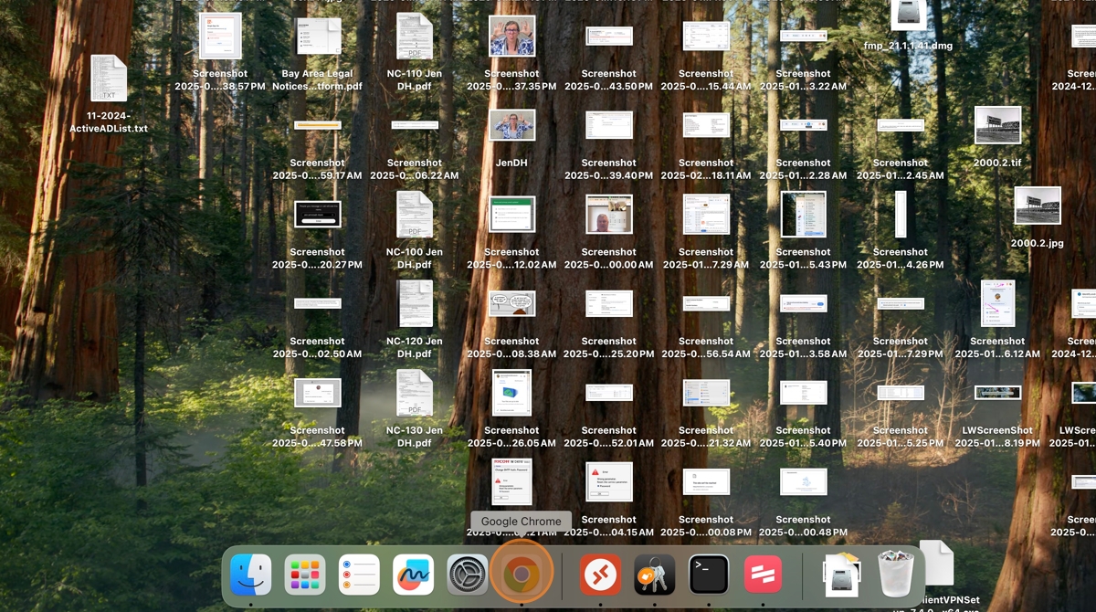Click the 'Screenshot 2025-0....47.58 PM' file name
1096x612 pixels.
tap(317, 437)
